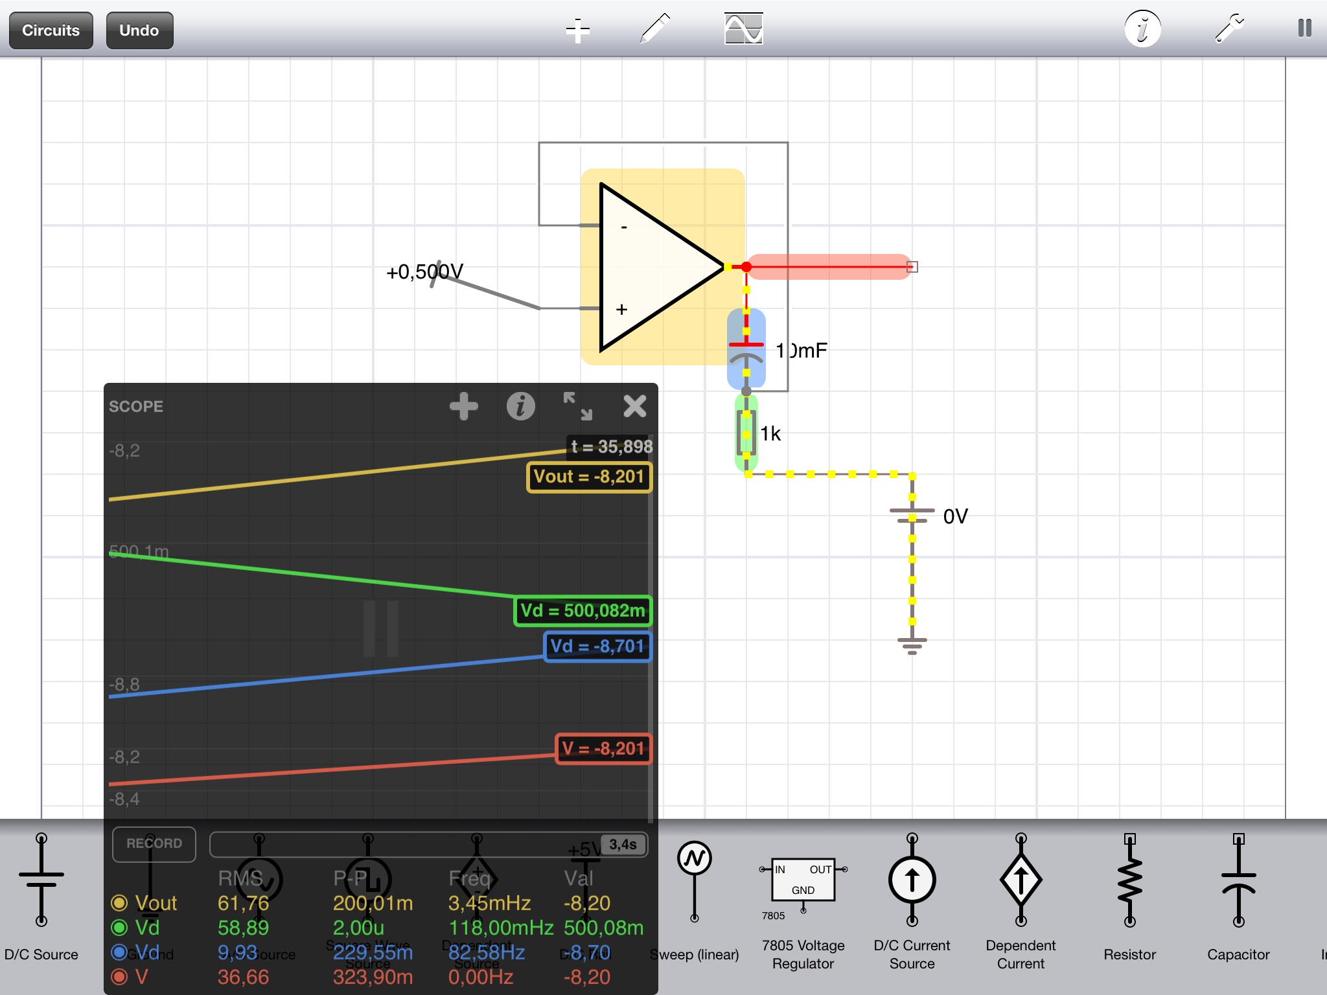Adjust the scope time span slider
The width and height of the screenshot is (1327, 995).
click(428, 845)
